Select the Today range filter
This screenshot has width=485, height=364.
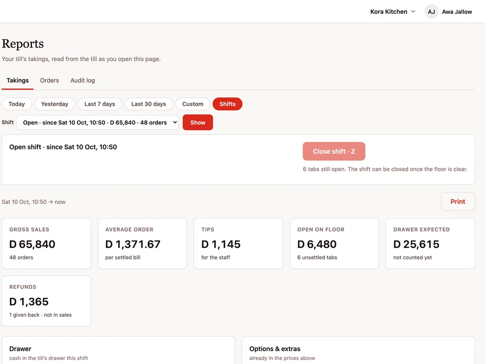pos(17,104)
